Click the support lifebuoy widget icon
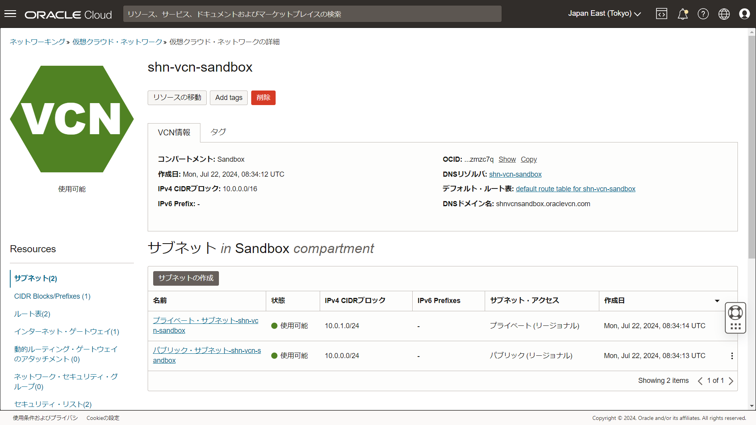The height and width of the screenshot is (425, 756). point(736,313)
